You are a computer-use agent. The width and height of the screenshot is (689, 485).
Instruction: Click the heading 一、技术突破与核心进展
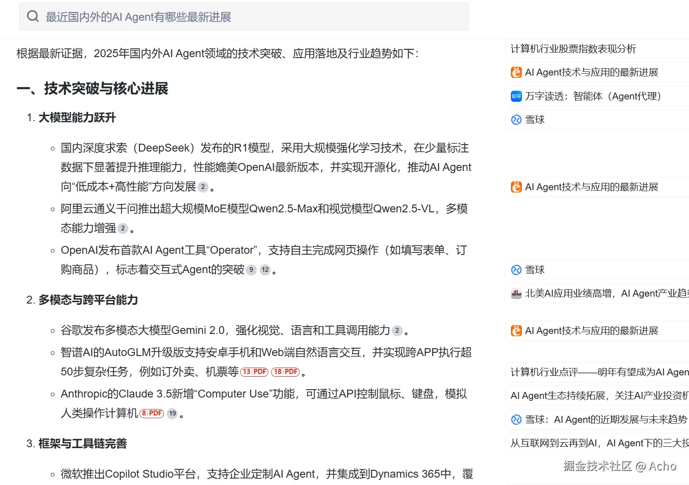tap(93, 88)
